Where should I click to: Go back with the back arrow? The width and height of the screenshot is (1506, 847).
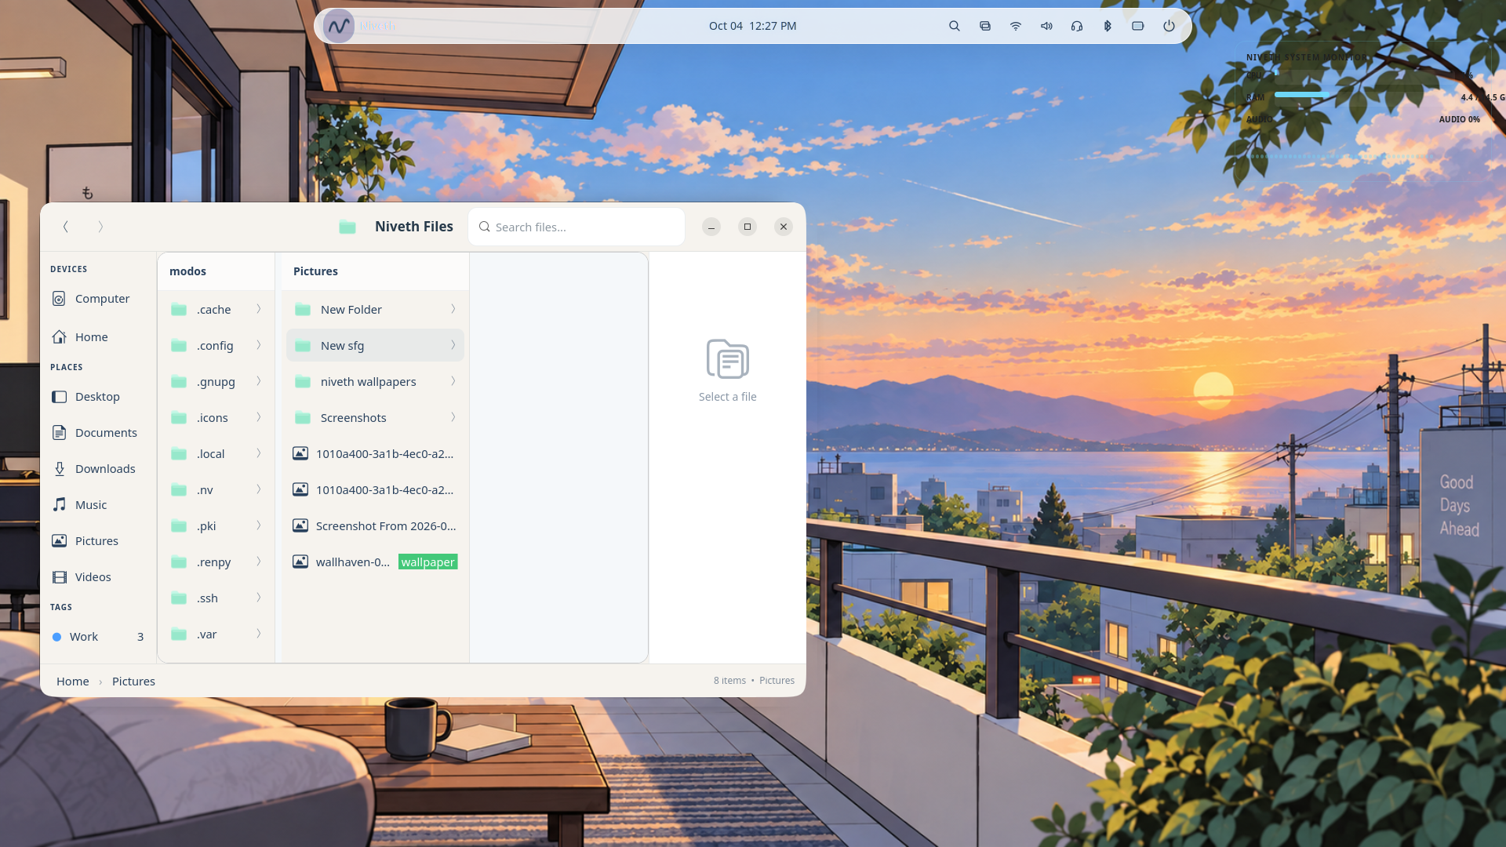coord(66,227)
